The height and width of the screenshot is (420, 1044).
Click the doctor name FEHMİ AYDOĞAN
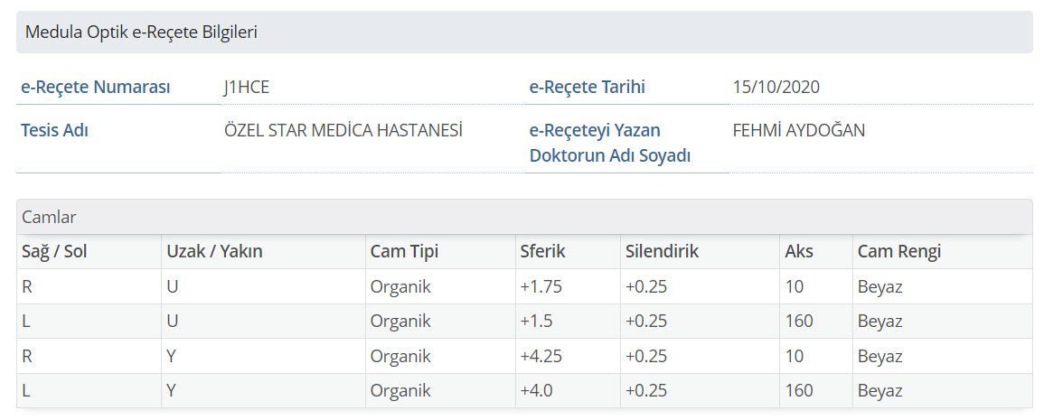click(x=799, y=130)
